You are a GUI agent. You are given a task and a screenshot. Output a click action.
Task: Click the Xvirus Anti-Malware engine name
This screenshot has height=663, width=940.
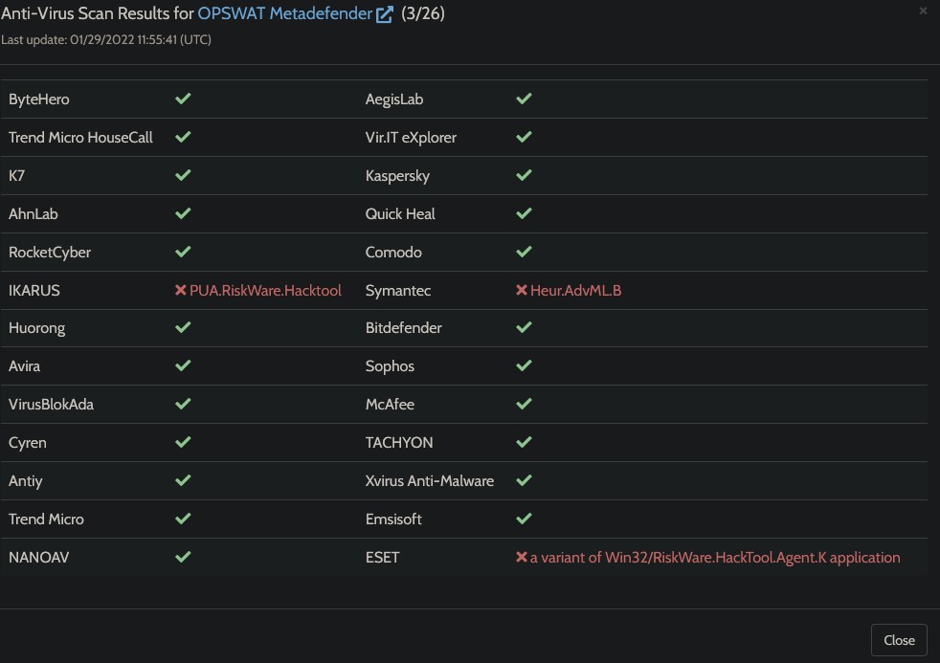(x=430, y=481)
